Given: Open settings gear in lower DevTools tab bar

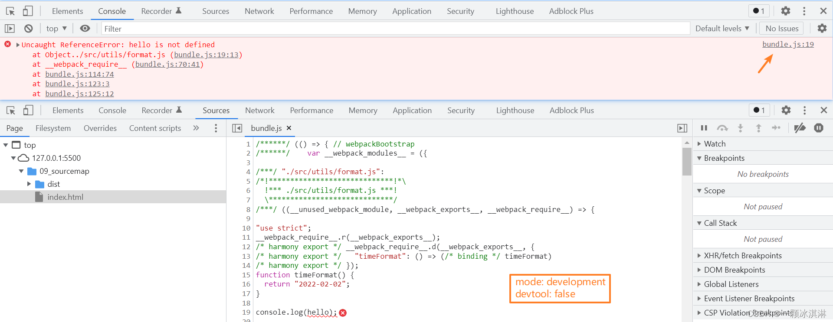Looking at the screenshot, I should click(786, 110).
